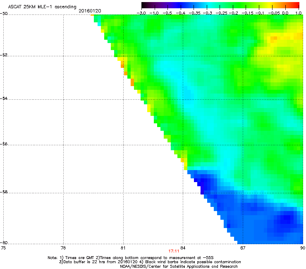Click the -0.2 colorbar label

tap(234, 13)
